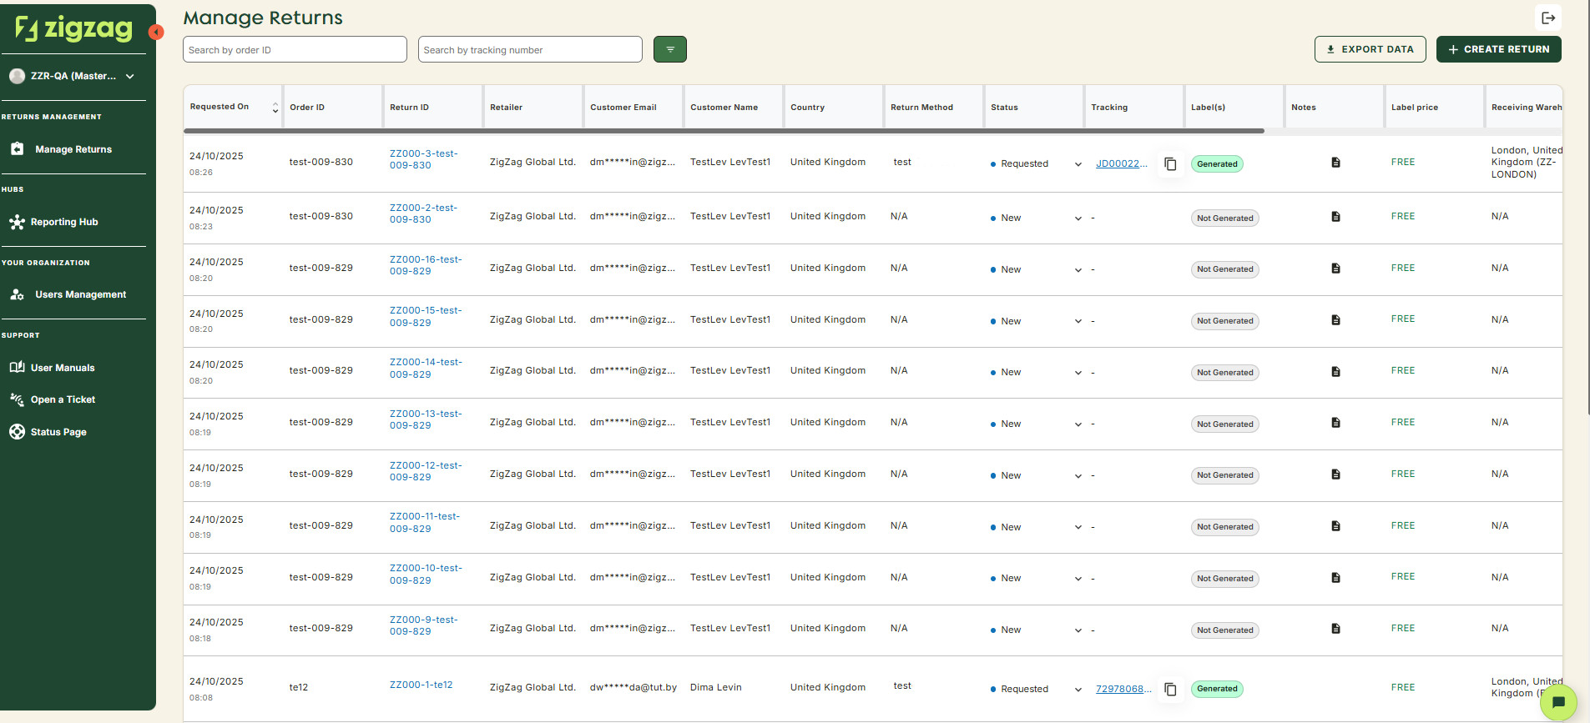Image resolution: width=1590 pixels, height=723 pixels.
Task: Open notes icon for ZZ000-3-test-009-830 return
Action: click(x=1335, y=163)
